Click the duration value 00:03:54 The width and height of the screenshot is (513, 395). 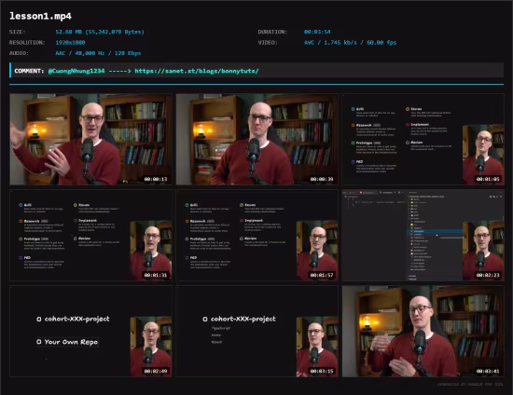pos(317,32)
